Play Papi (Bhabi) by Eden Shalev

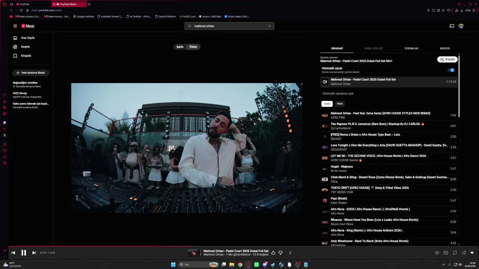pyautogui.click(x=389, y=201)
